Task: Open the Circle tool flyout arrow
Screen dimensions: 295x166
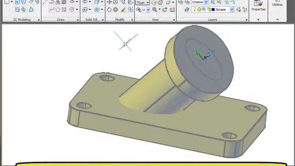Action: [77, 9]
